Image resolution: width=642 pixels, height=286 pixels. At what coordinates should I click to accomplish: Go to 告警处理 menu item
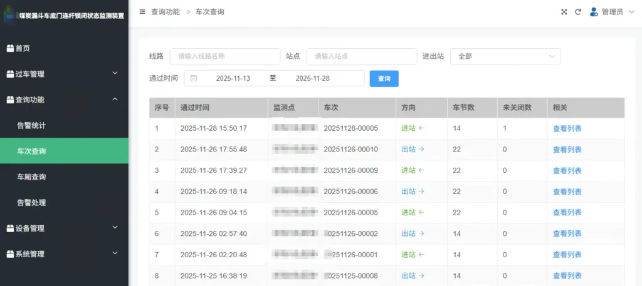point(31,203)
